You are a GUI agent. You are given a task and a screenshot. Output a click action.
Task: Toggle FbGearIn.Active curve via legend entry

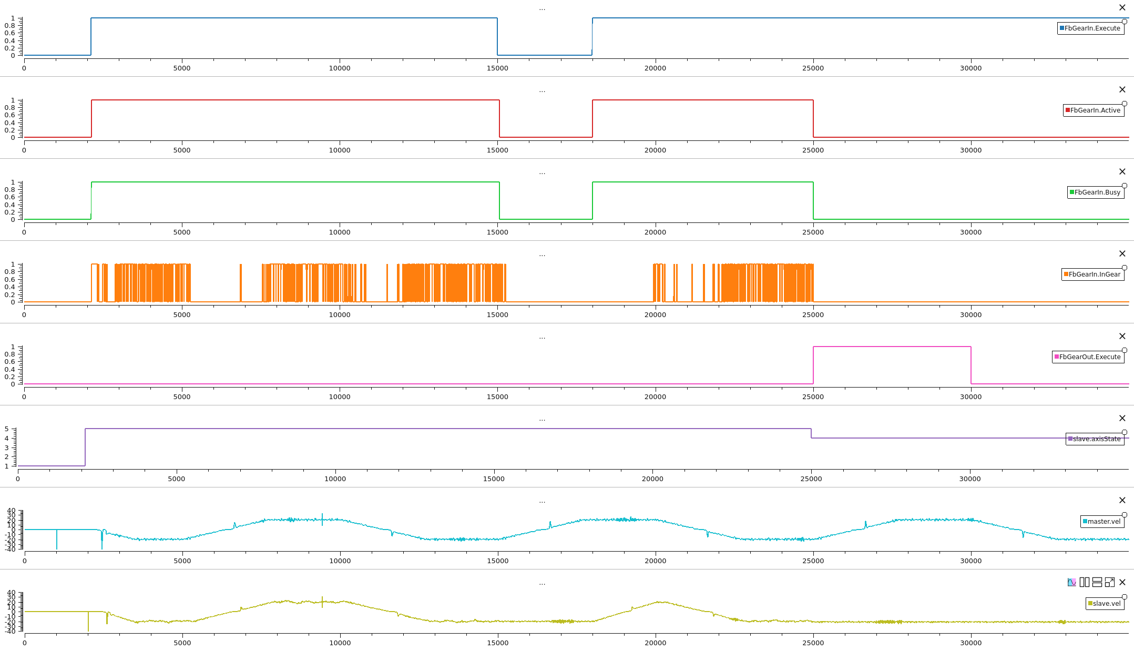click(1095, 110)
